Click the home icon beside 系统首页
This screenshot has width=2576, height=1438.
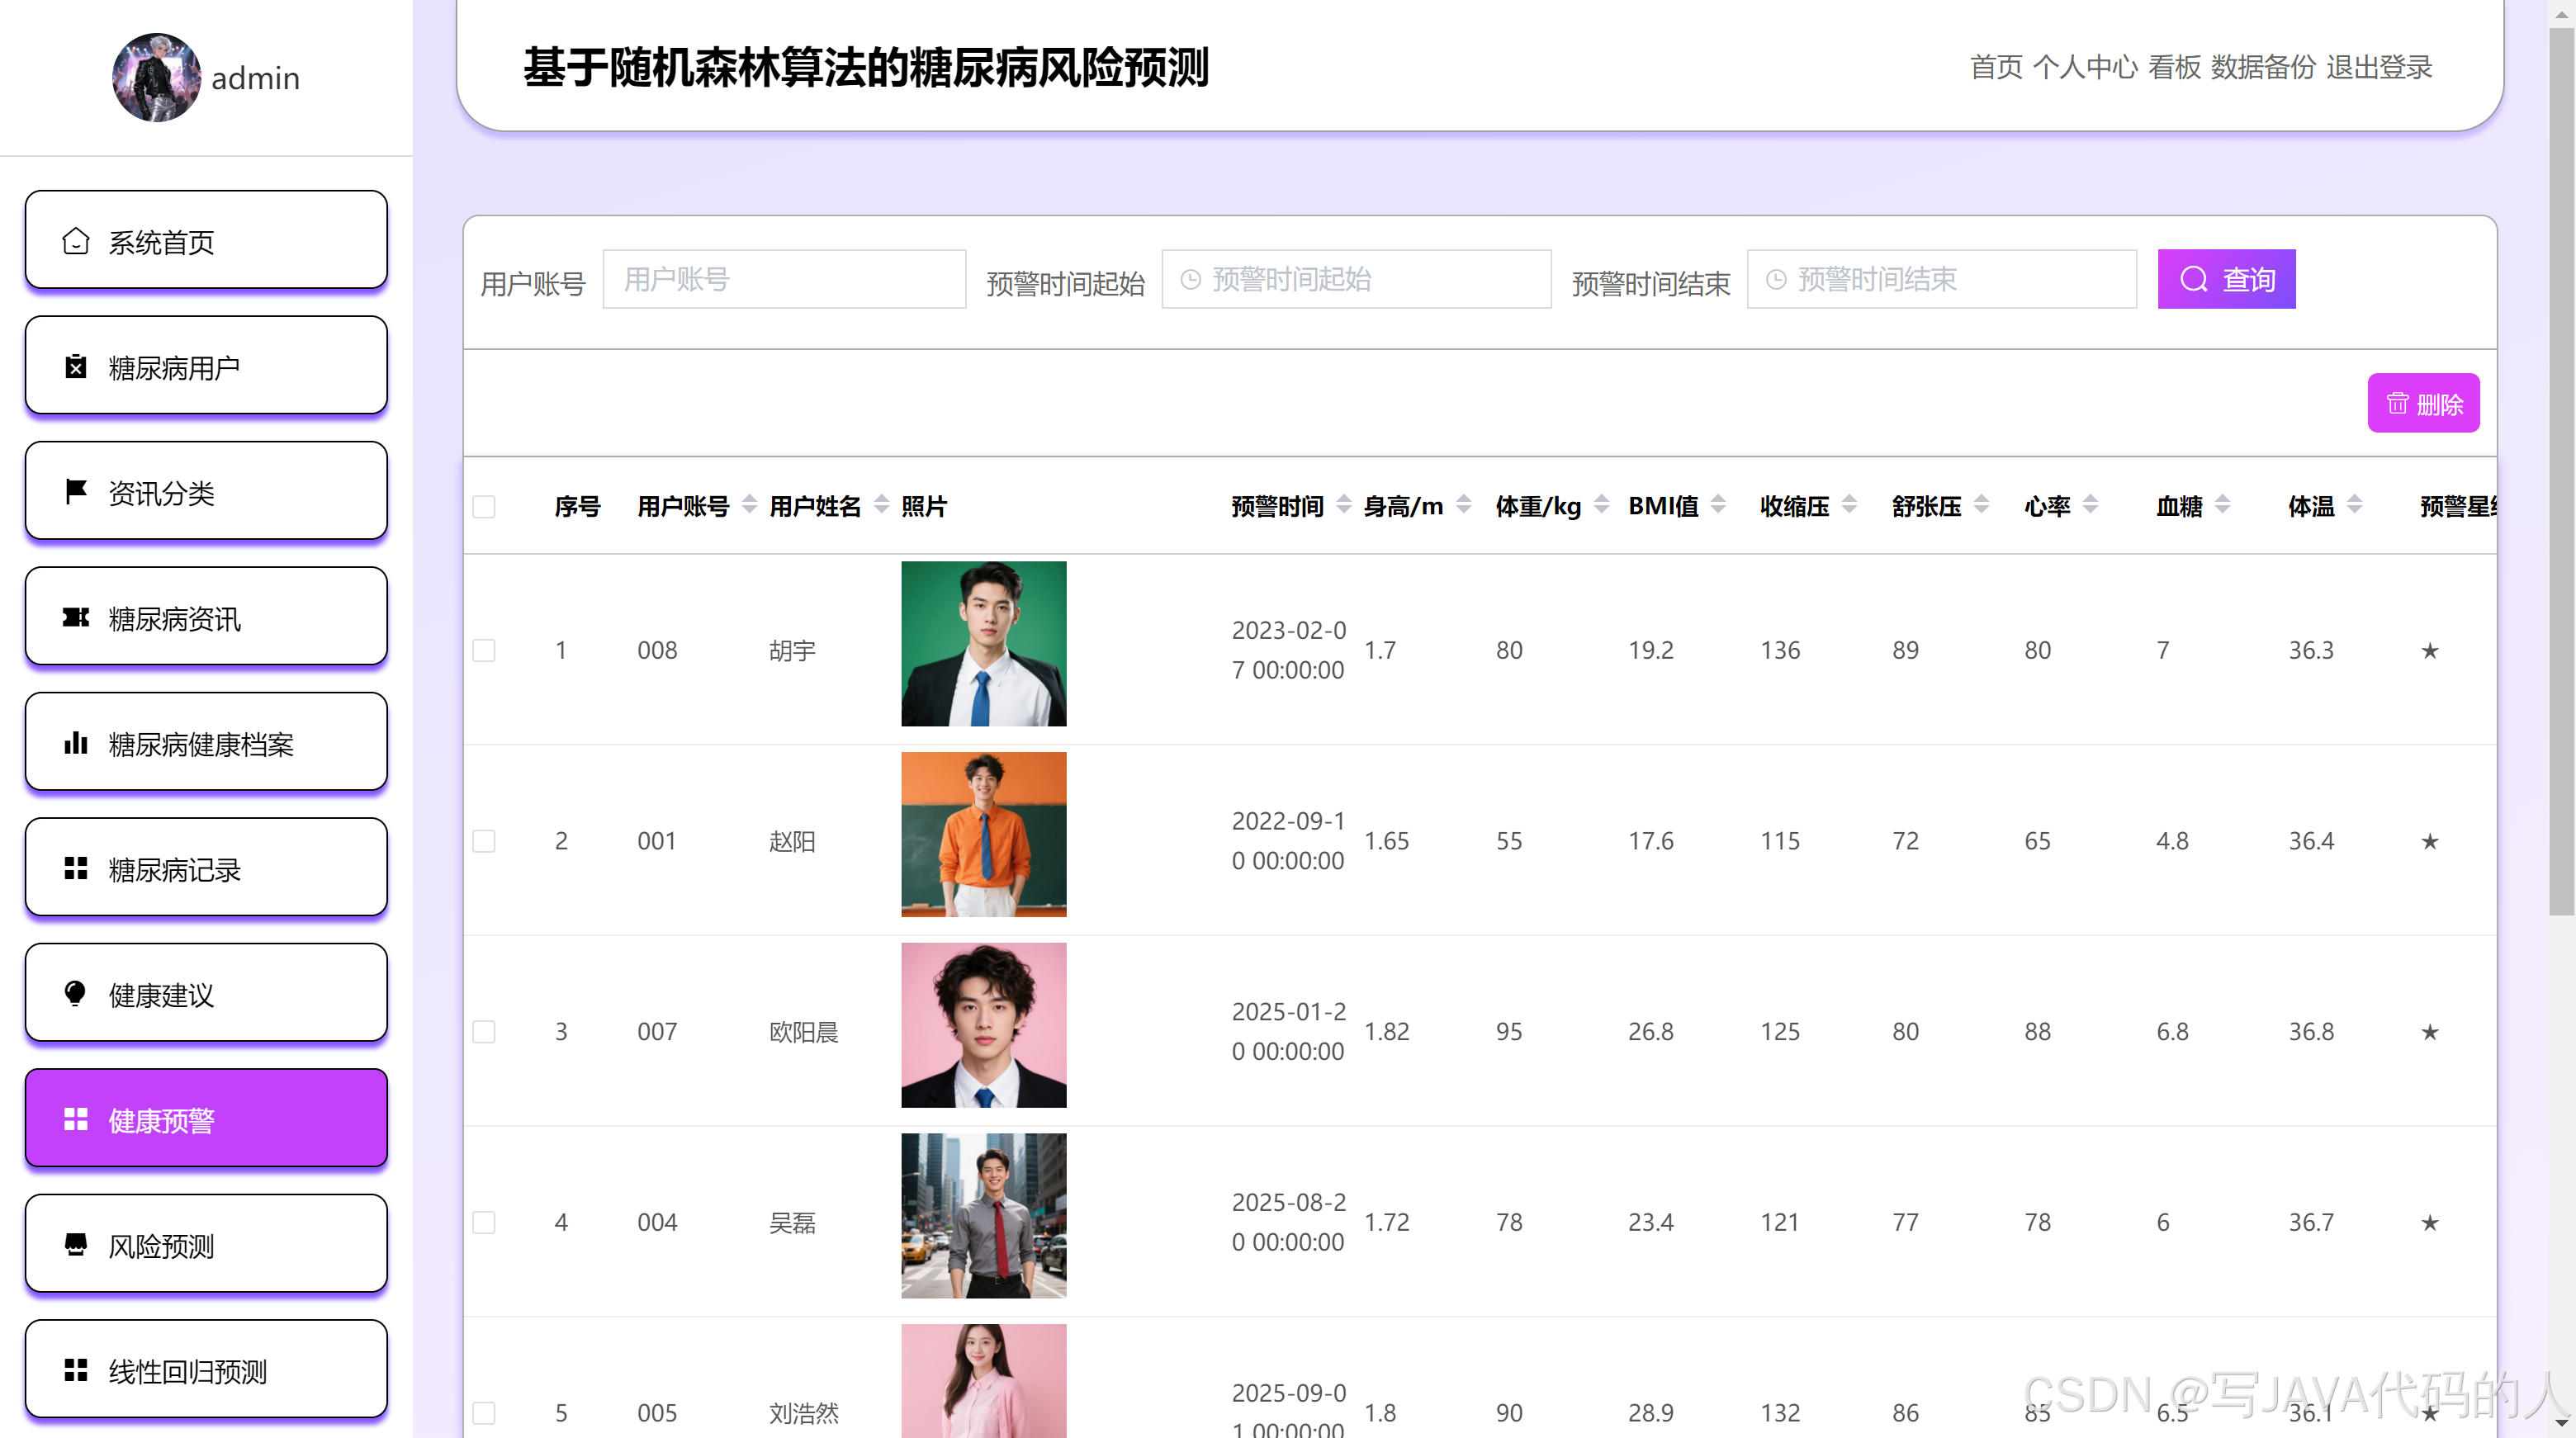click(x=76, y=241)
